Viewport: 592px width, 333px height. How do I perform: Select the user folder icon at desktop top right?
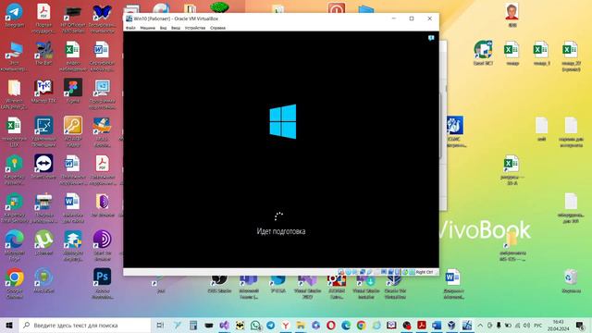click(x=512, y=15)
